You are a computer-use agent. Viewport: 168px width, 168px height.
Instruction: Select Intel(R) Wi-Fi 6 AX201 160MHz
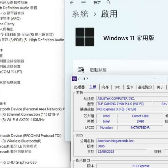[22, 120]
